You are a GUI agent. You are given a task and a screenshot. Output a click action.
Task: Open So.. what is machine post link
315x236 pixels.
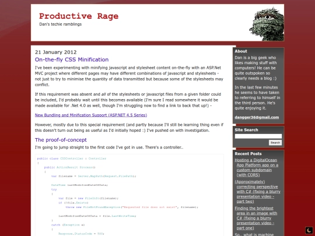[x=254, y=234]
